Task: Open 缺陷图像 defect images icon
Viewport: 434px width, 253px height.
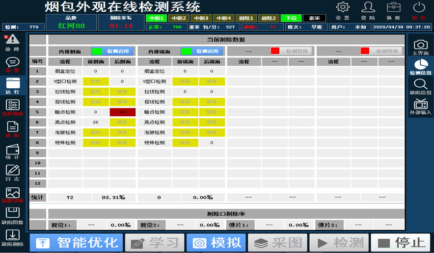Action: click(12, 215)
